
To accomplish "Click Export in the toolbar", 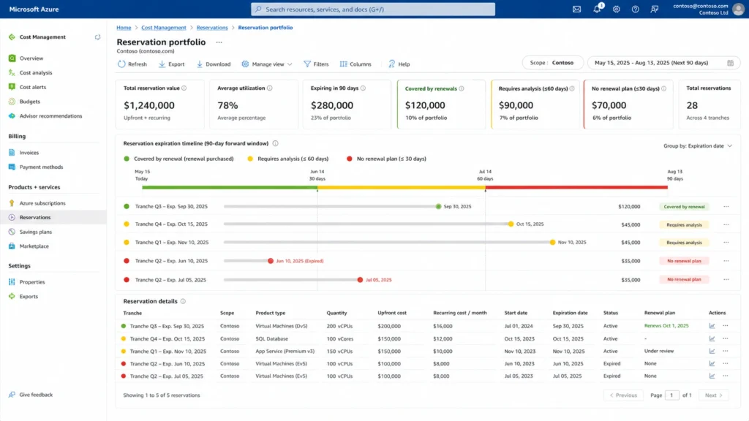I will [x=171, y=64].
